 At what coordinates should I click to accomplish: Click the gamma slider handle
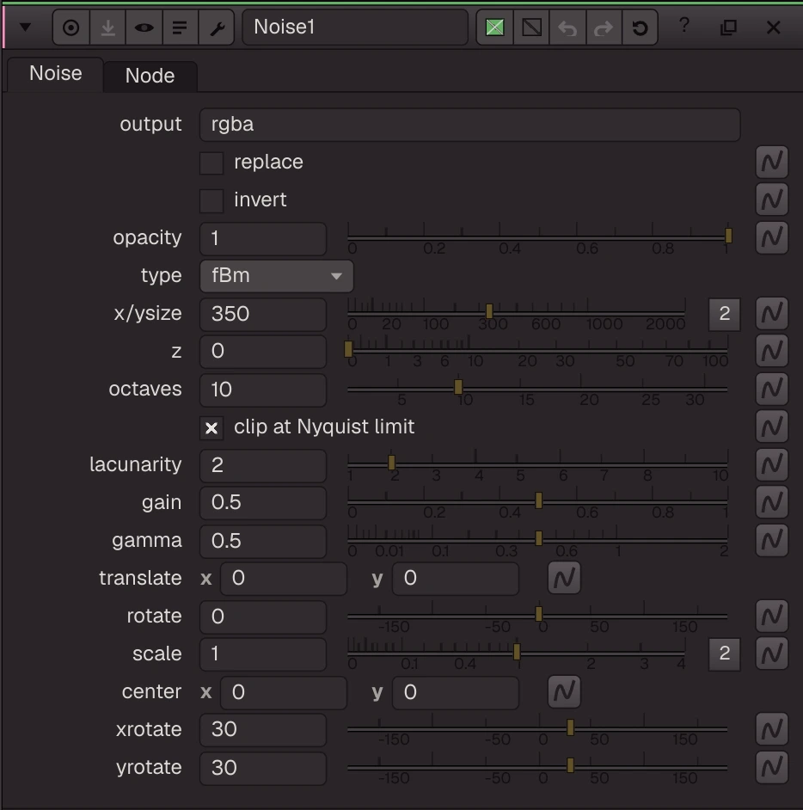(x=538, y=538)
